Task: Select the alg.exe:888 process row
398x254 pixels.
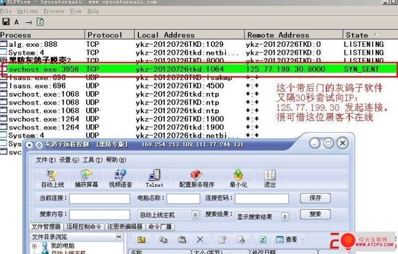Action: click(x=199, y=44)
